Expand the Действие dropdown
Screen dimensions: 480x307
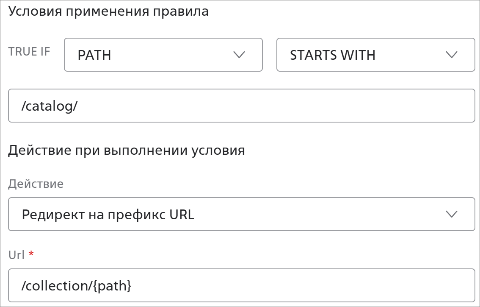[241, 214]
